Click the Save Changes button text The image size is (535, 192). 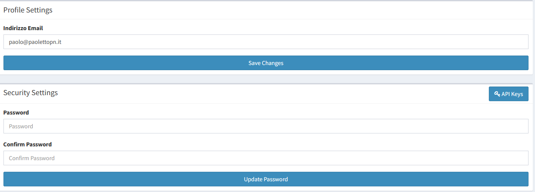(266, 63)
